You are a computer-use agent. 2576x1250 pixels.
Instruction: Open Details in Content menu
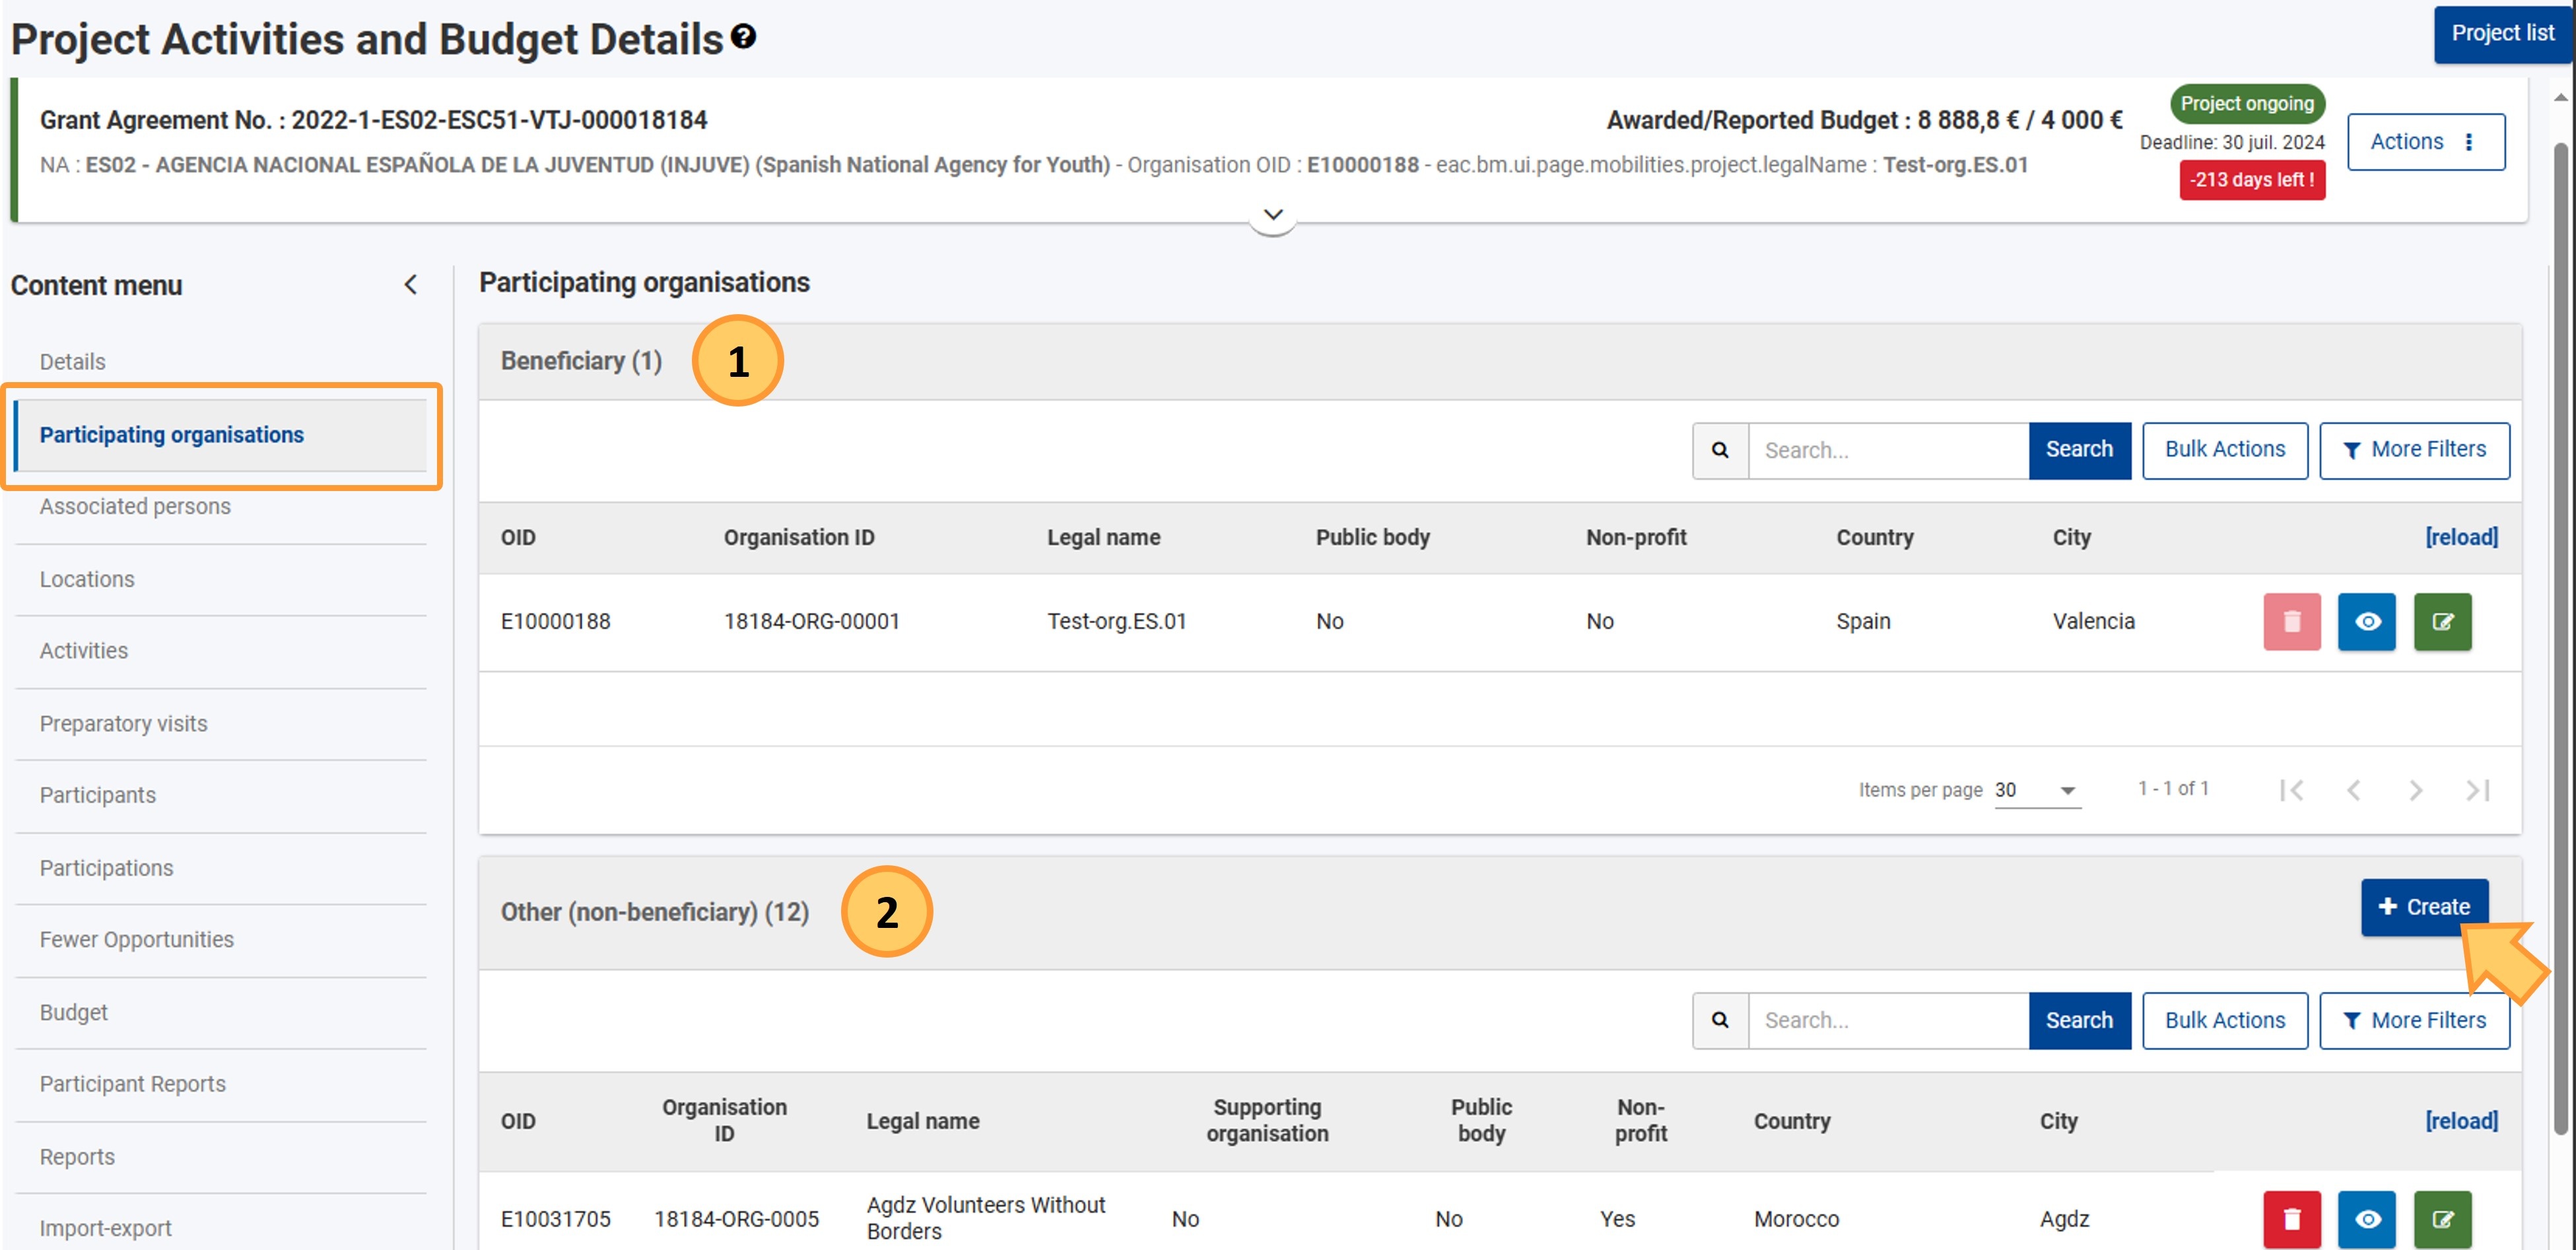point(73,361)
